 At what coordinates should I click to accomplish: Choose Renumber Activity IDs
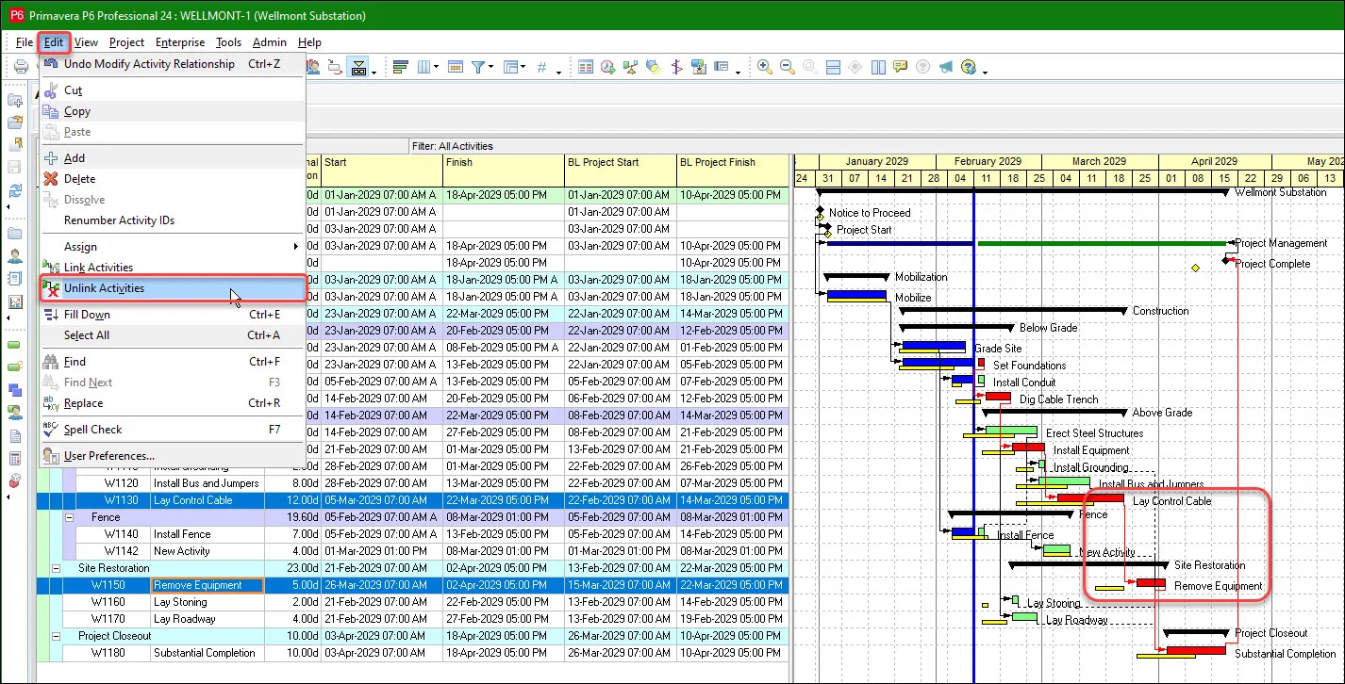pos(173,220)
